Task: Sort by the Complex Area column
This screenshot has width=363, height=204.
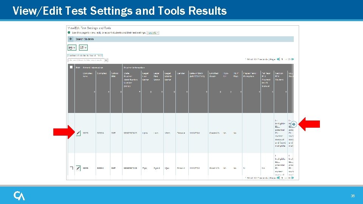Action: [x=95, y=92]
